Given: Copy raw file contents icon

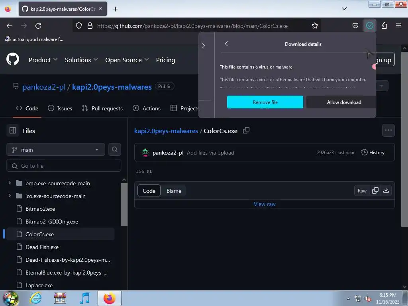Looking at the screenshot, I should click(x=375, y=191).
